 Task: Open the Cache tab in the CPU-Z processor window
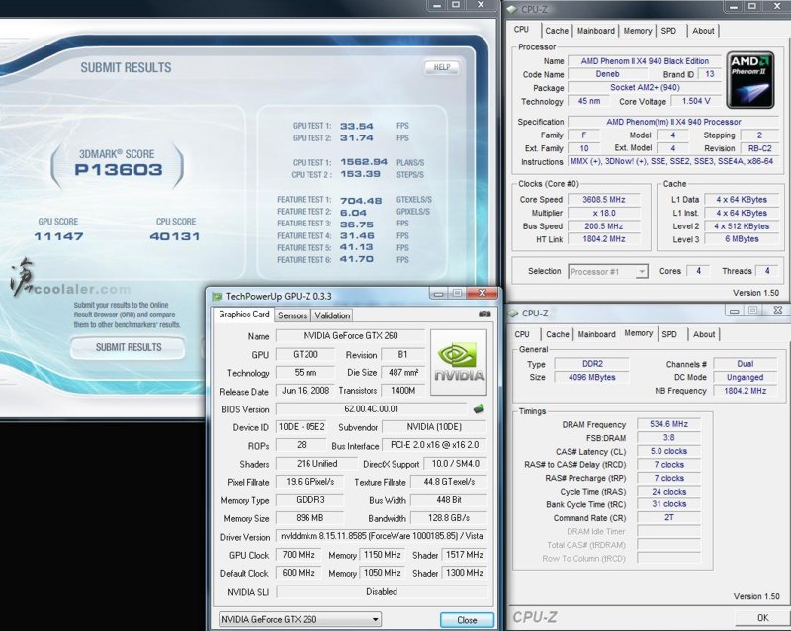click(557, 31)
